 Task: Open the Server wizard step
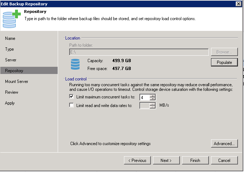tap(11, 60)
